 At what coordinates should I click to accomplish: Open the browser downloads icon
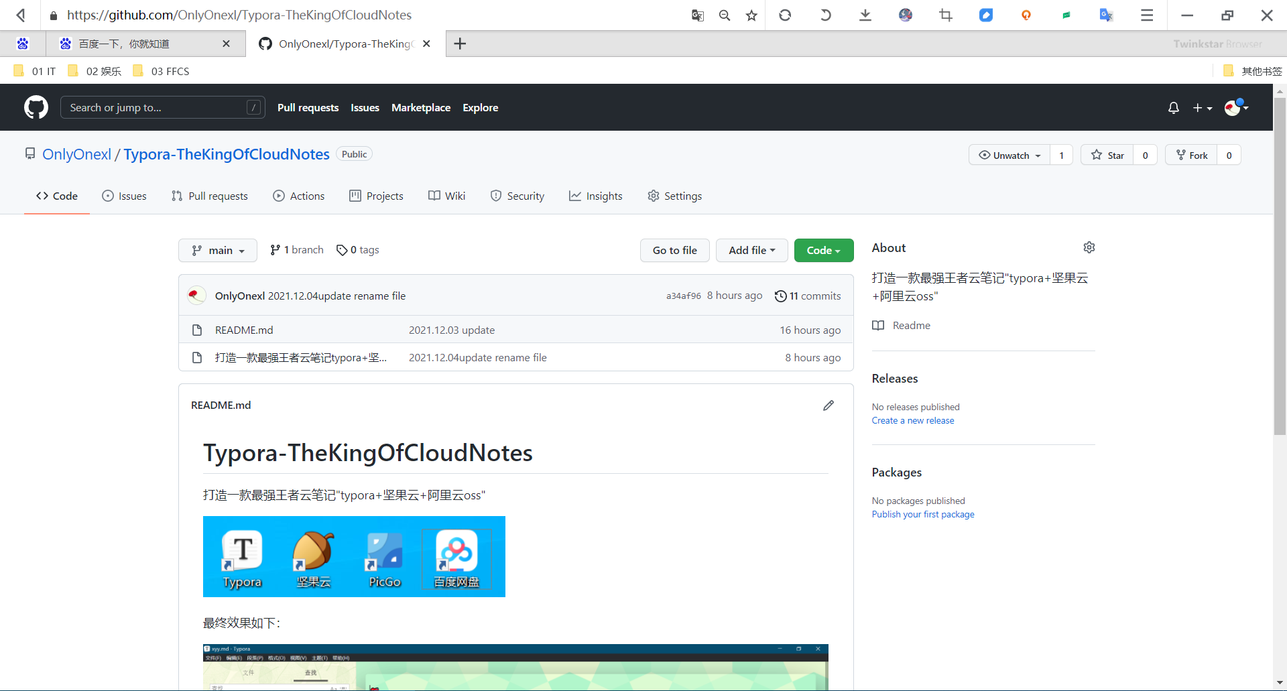coord(865,15)
